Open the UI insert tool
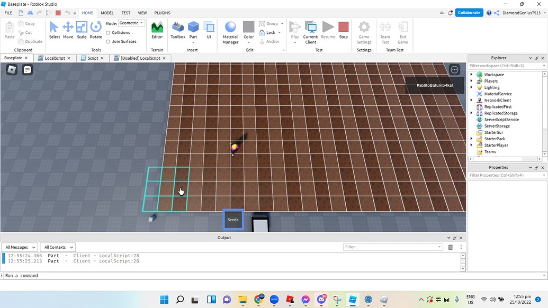The image size is (548, 308). (x=209, y=30)
